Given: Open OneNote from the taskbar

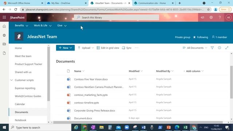Looking at the screenshot, I should point(93,127).
